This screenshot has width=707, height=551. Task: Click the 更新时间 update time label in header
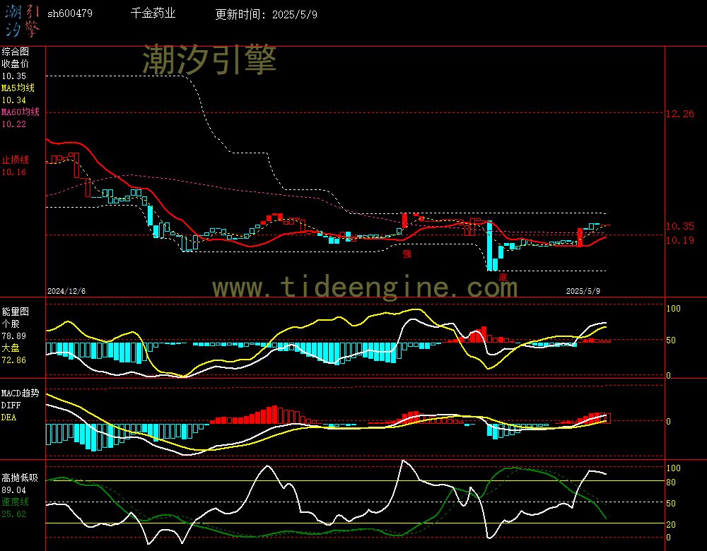[x=241, y=14]
